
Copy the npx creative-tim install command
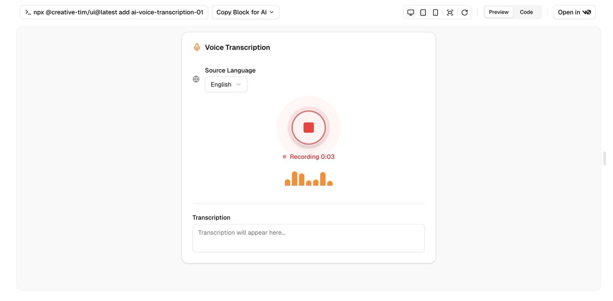[x=114, y=12]
